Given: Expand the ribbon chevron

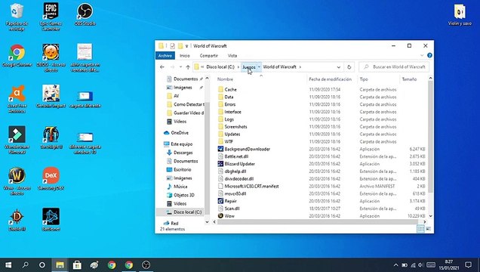Looking at the screenshot, I should coord(422,55).
